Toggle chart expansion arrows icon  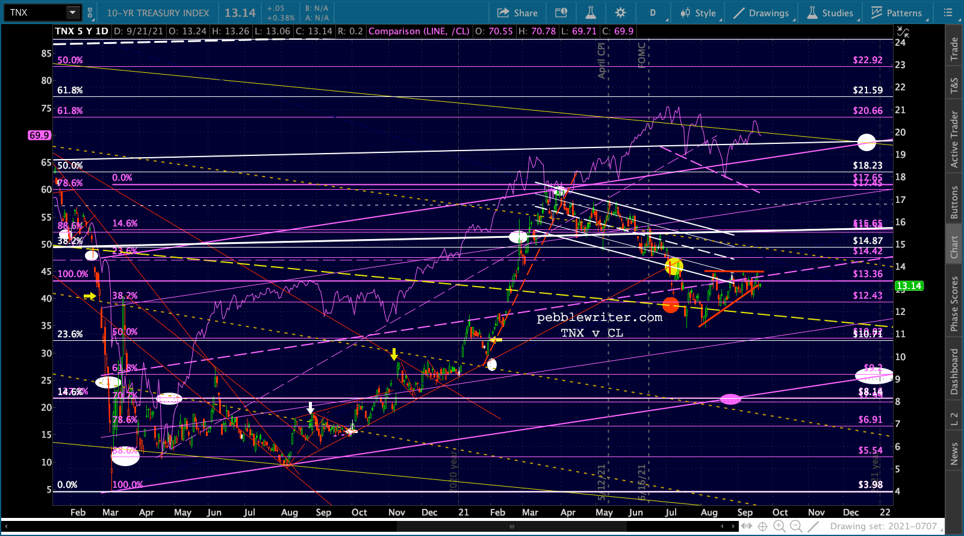pos(746,526)
